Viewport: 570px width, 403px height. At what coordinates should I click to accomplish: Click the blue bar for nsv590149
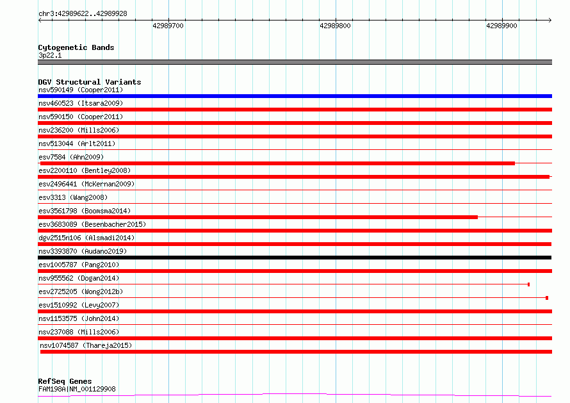click(295, 96)
